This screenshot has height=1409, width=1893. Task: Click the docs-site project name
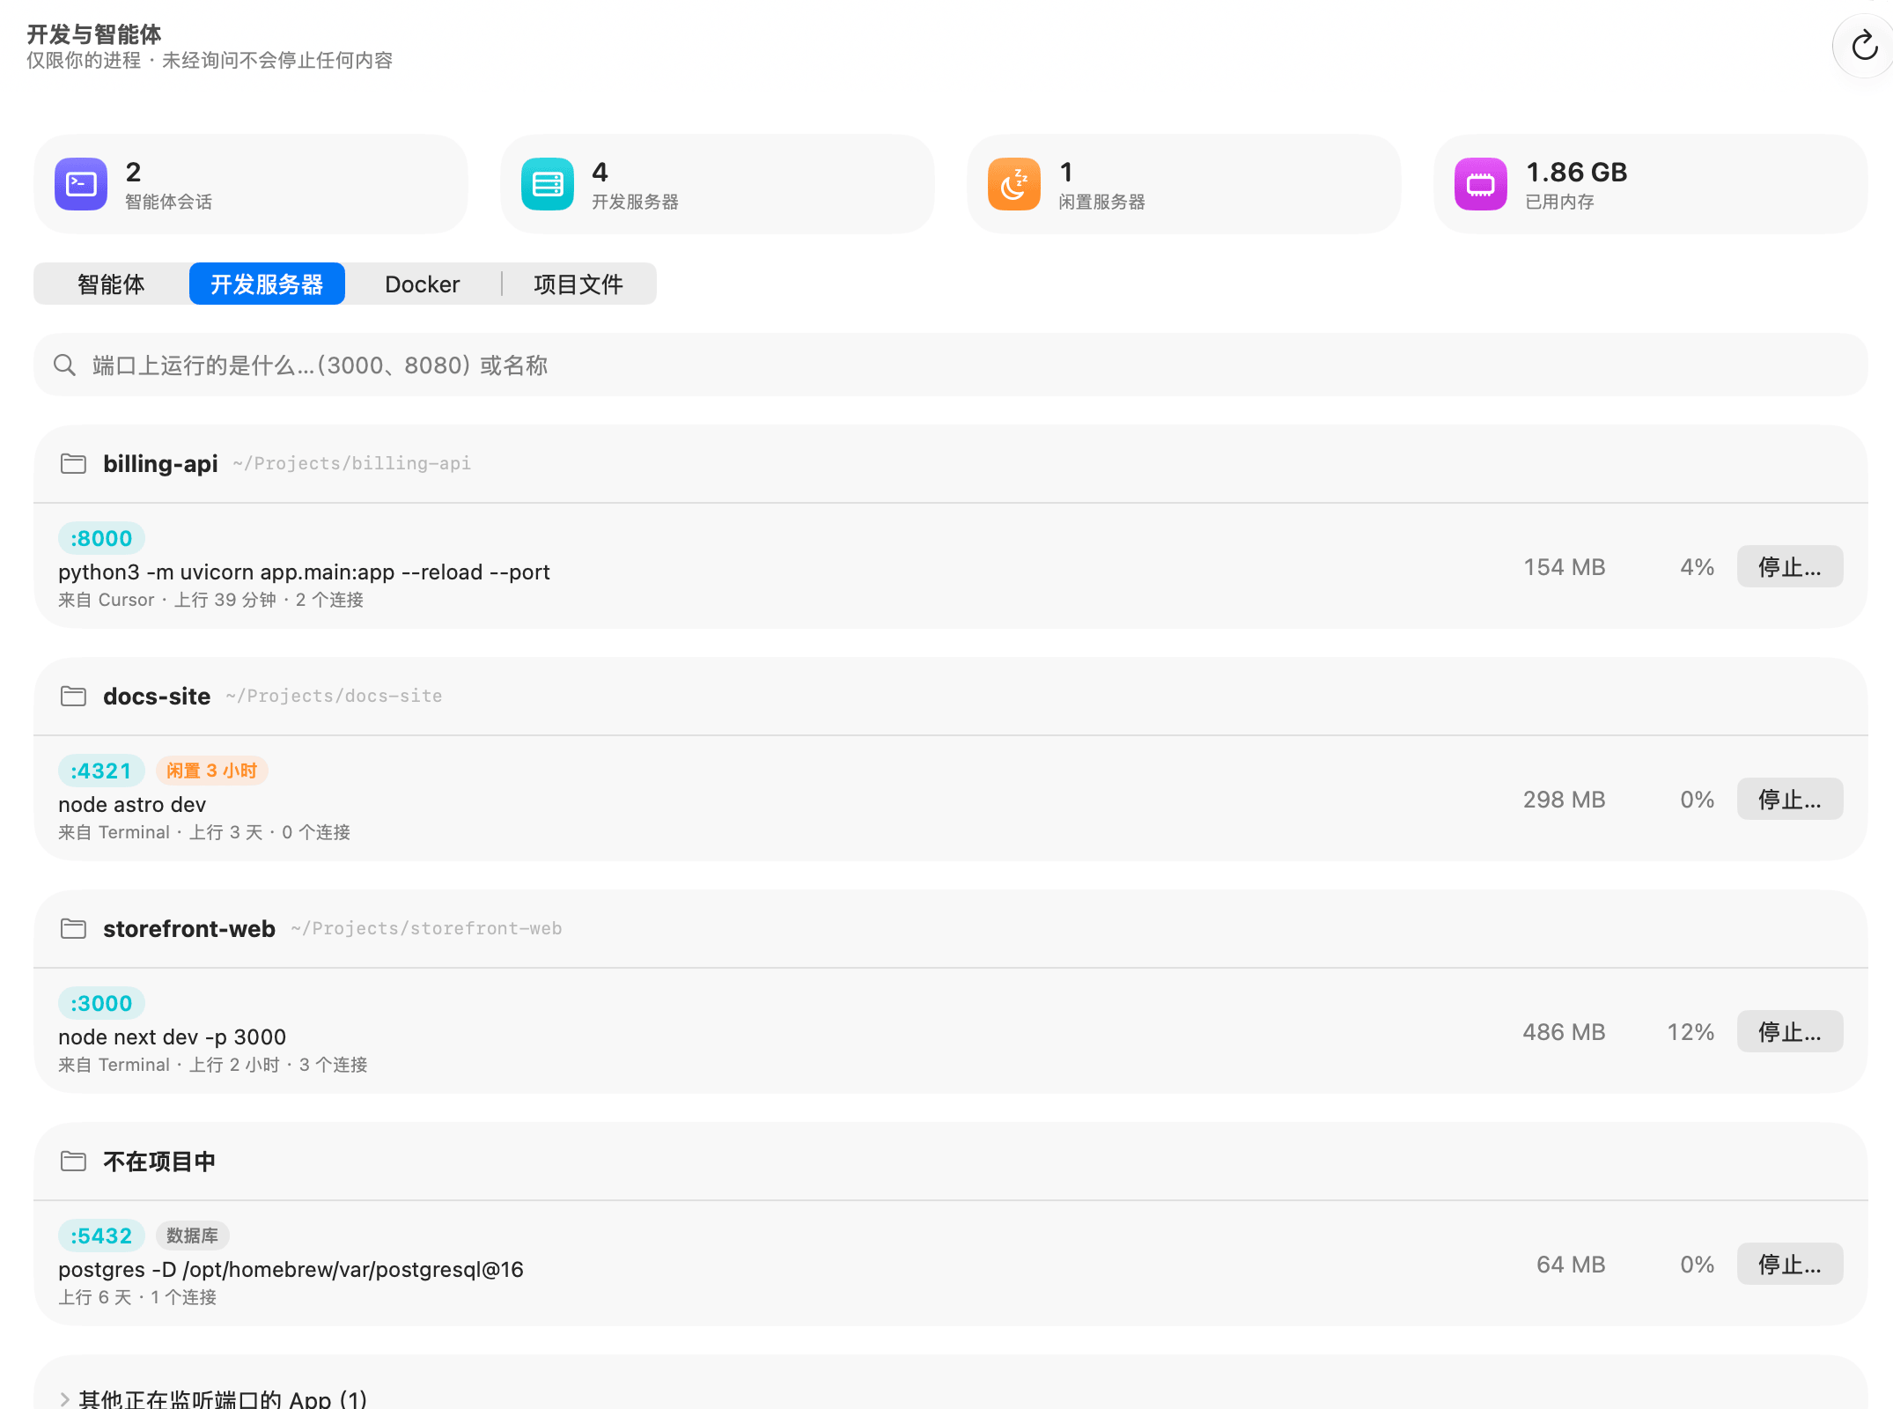[x=157, y=696]
